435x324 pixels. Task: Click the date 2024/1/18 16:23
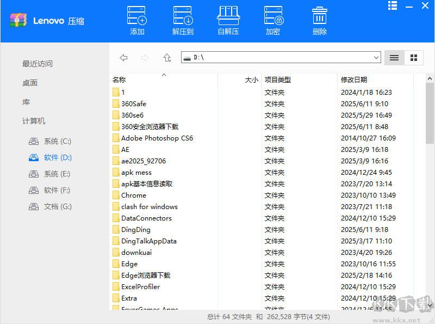[366, 92]
